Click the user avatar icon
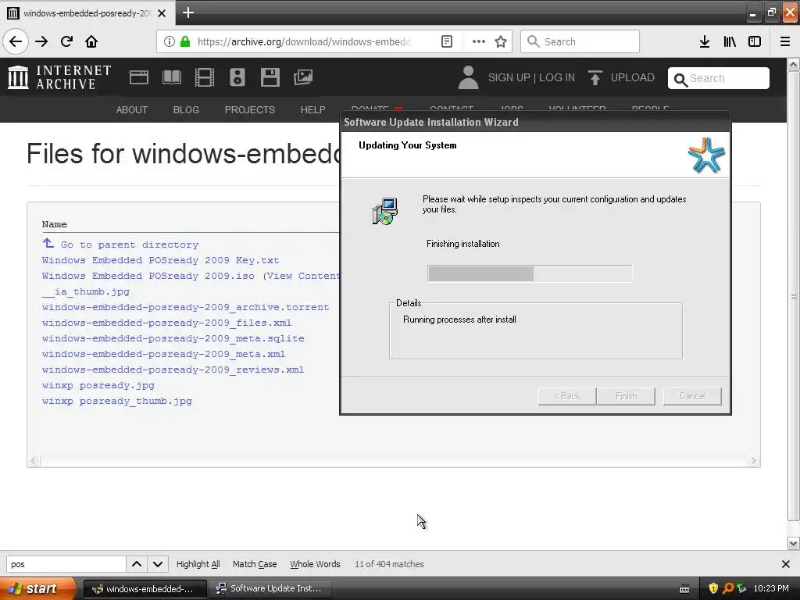The width and height of the screenshot is (800, 600). tap(469, 77)
